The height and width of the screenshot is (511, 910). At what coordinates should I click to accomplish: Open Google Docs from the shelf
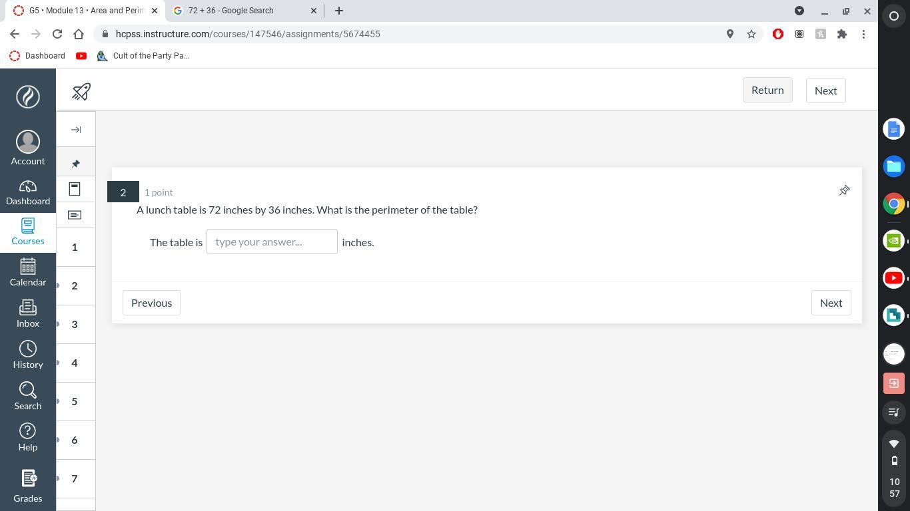[894, 129]
